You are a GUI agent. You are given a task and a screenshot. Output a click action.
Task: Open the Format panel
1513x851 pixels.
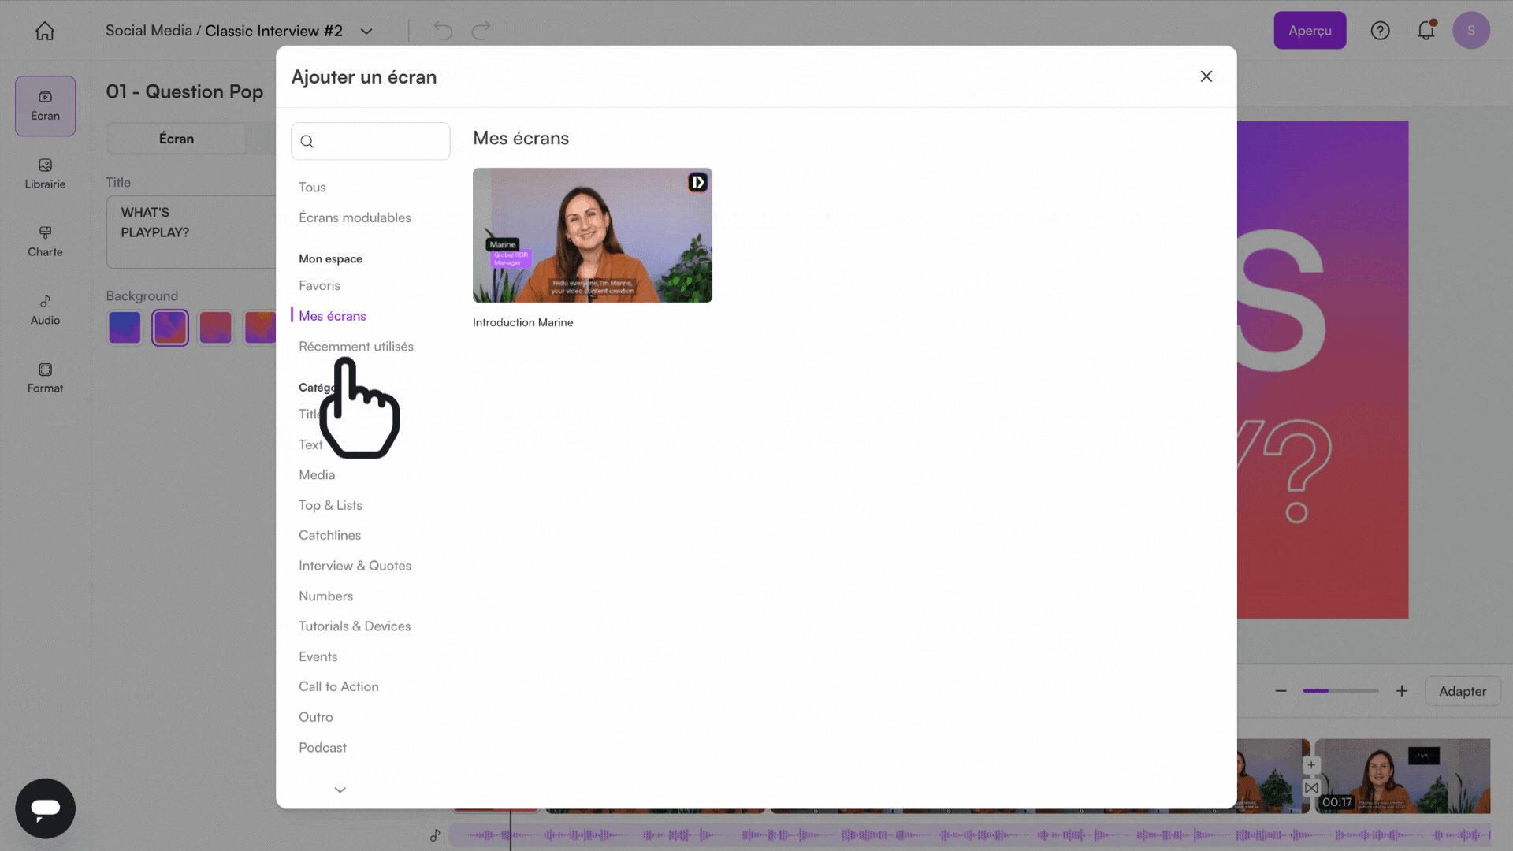click(44, 378)
